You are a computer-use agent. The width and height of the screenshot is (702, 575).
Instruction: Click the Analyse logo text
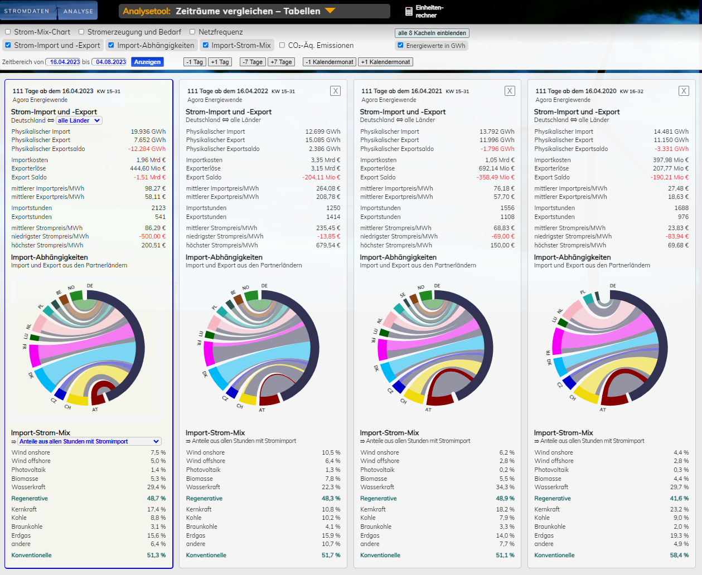[78, 11]
